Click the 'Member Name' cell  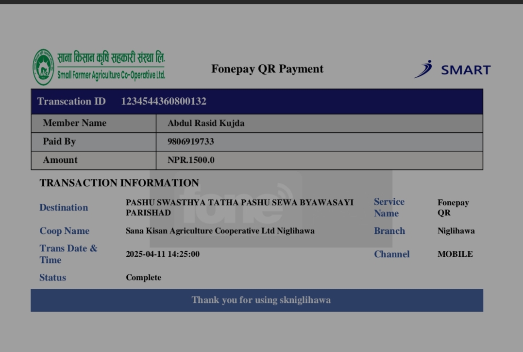[94, 123]
